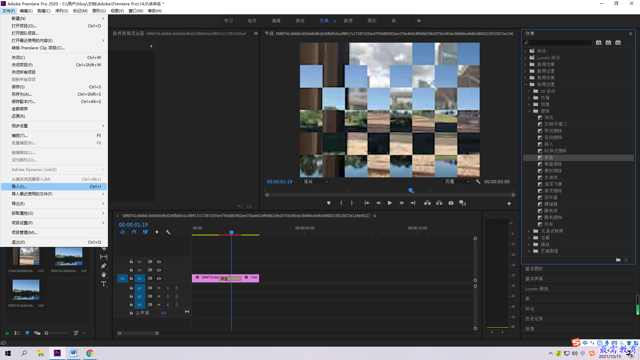Collapse the 视频过渡 folder

[526, 84]
